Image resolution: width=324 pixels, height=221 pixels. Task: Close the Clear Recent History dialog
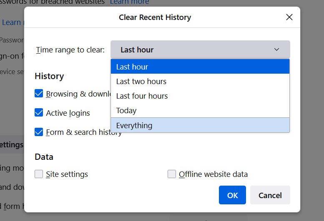pyautogui.click(x=289, y=17)
